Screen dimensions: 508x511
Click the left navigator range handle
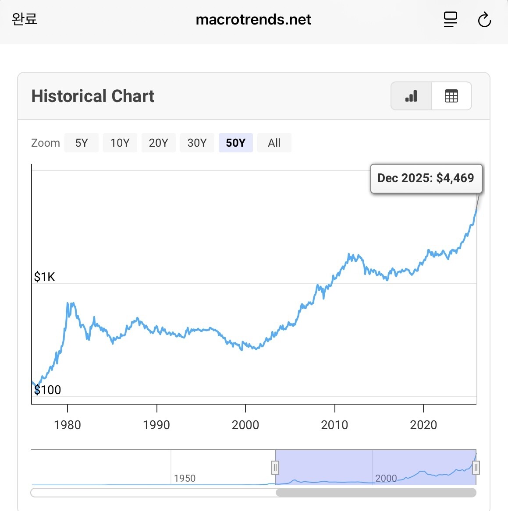tap(275, 468)
